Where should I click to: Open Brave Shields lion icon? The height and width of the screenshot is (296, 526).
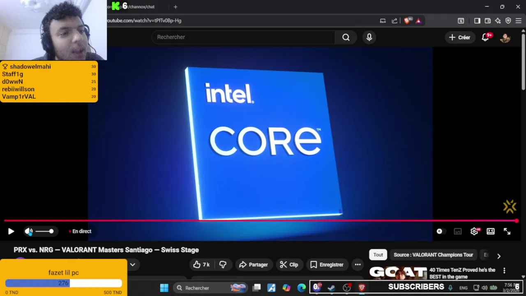pos(407,21)
